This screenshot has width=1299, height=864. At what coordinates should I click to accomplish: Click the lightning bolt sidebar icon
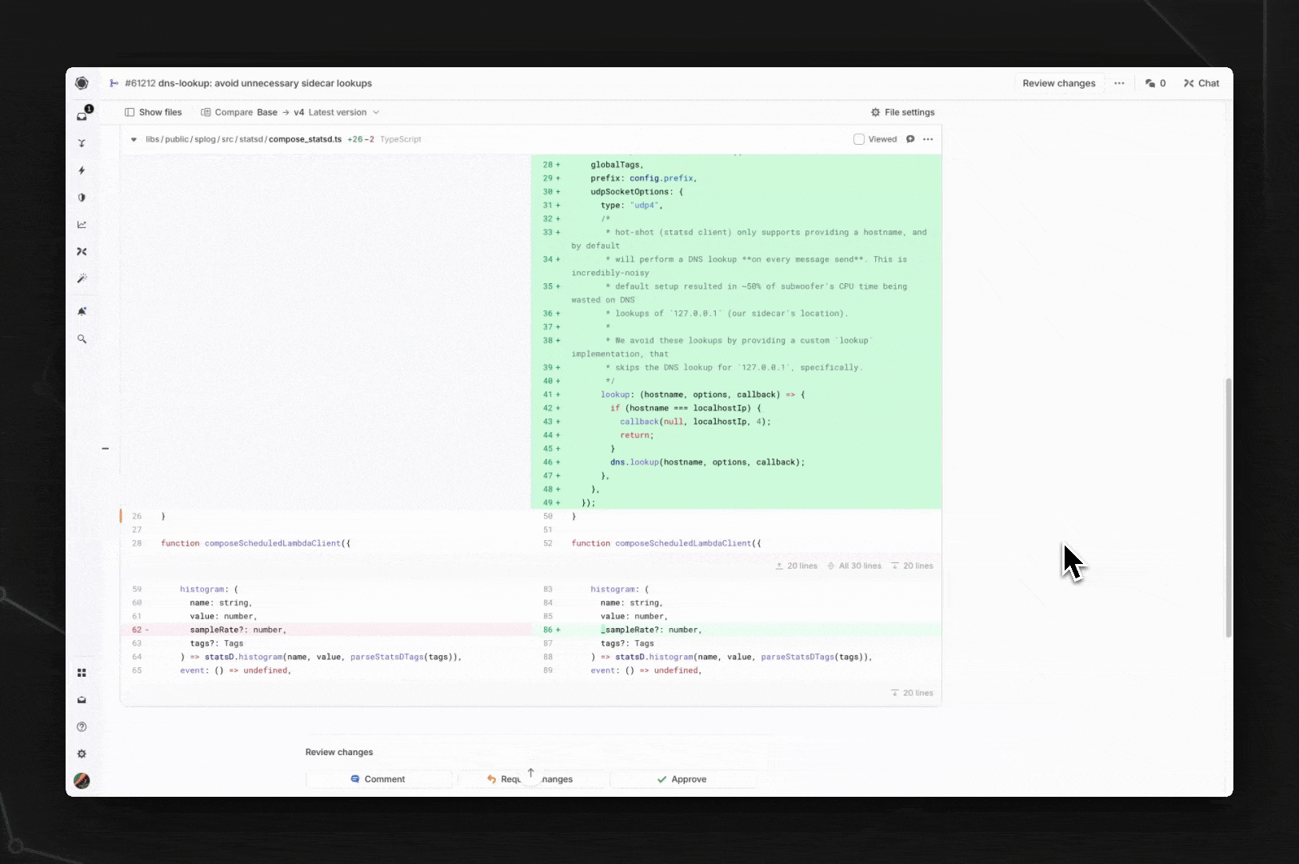click(82, 170)
